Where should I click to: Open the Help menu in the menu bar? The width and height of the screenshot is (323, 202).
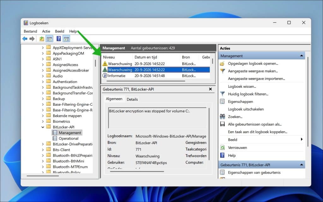coord(73,31)
